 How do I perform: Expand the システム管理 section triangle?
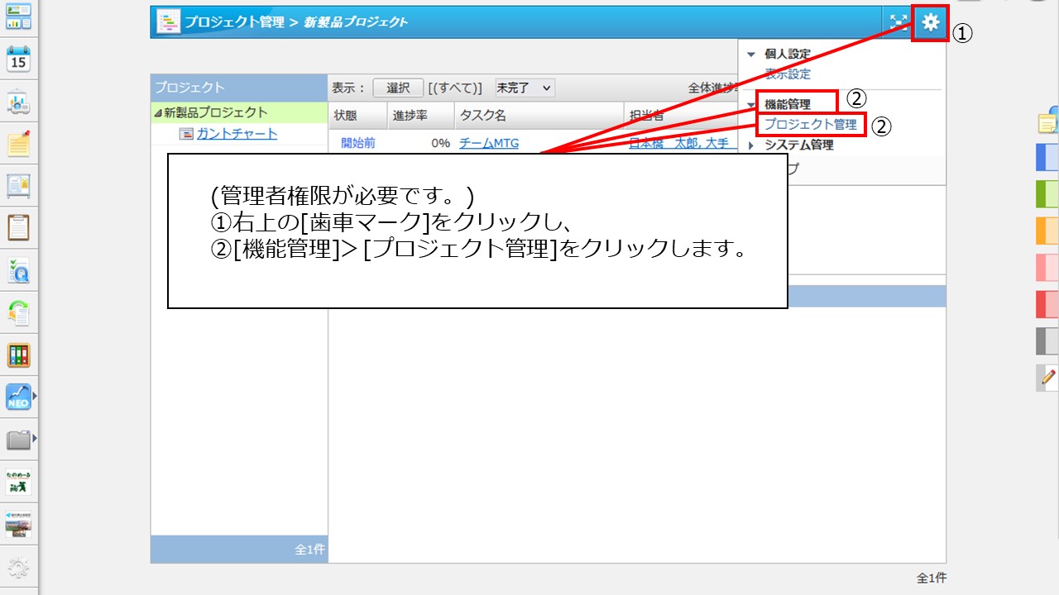(x=751, y=145)
